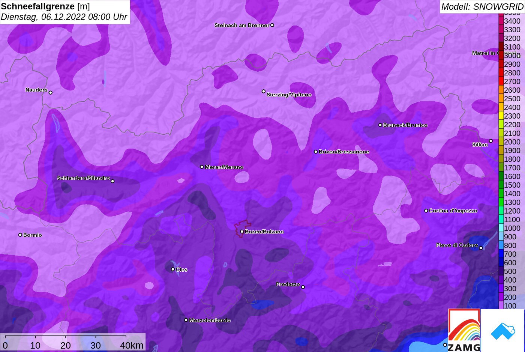Click the '10' scale bar label
The image size is (525, 352).
click(x=35, y=345)
